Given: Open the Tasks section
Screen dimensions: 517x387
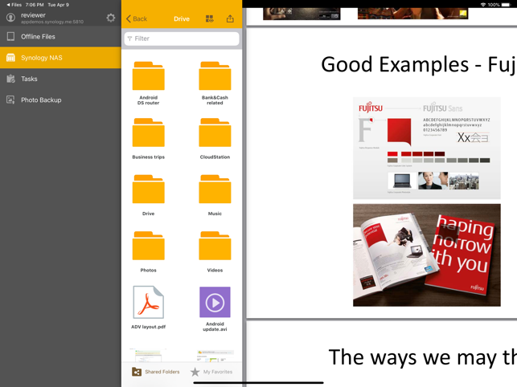Looking at the screenshot, I should 60,79.
